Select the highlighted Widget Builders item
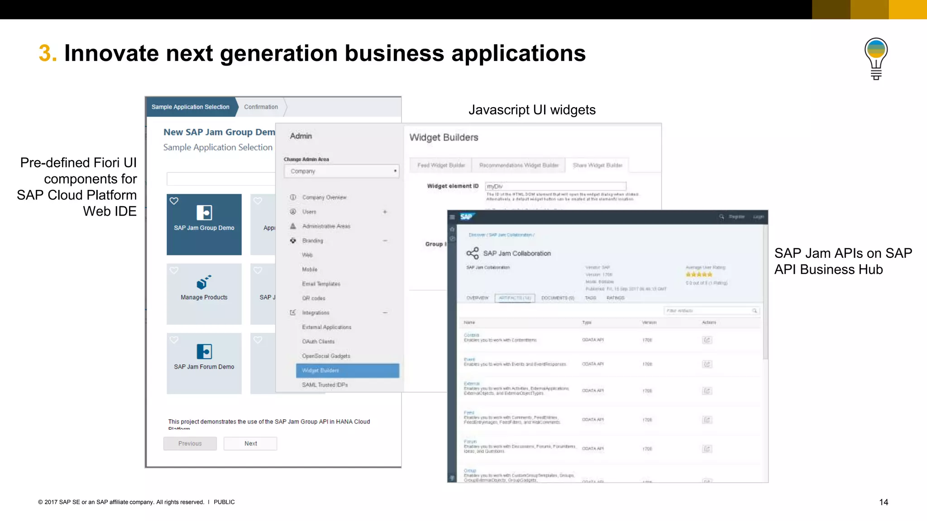The width and height of the screenshot is (927, 521). pos(348,370)
